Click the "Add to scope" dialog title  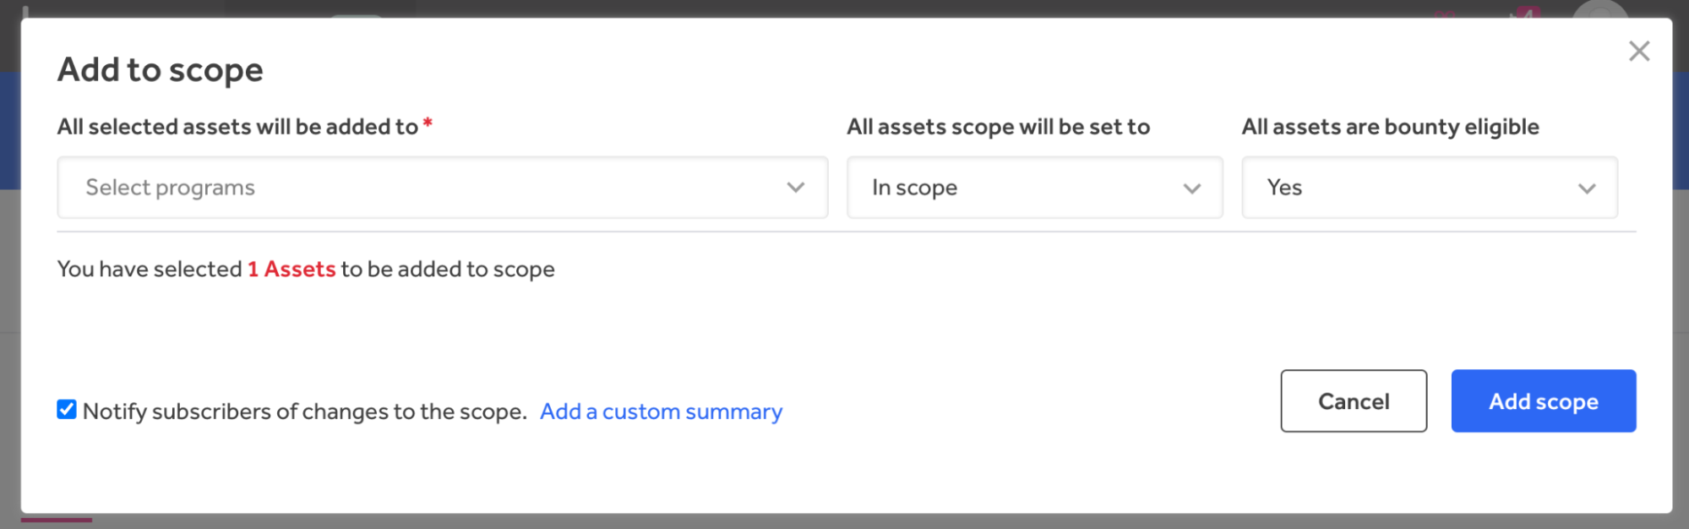click(160, 69)
